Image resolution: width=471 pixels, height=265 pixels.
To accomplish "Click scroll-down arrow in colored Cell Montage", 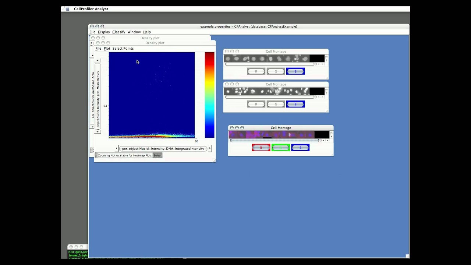I will (x=331, y=136).
